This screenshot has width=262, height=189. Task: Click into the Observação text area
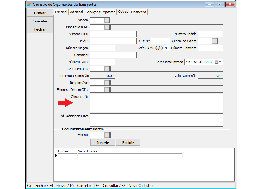[156, 103]
